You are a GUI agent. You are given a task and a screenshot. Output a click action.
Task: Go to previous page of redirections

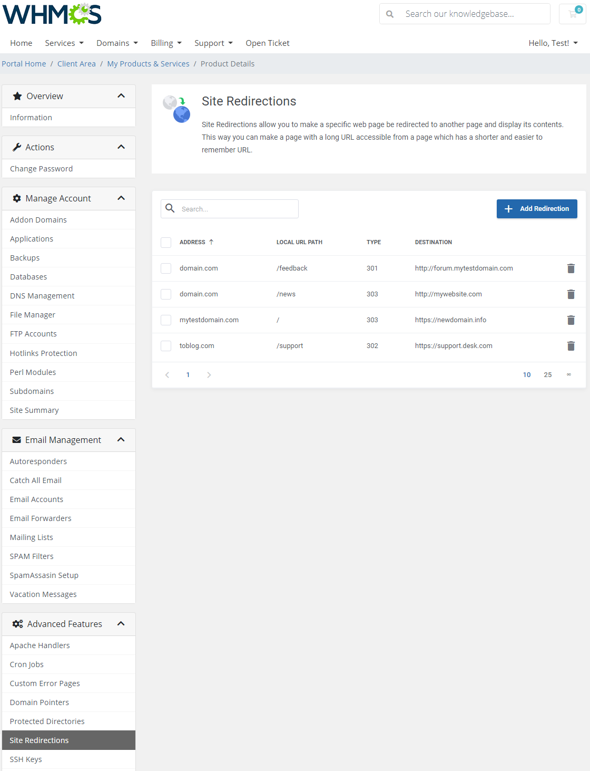tap(167, 375)
